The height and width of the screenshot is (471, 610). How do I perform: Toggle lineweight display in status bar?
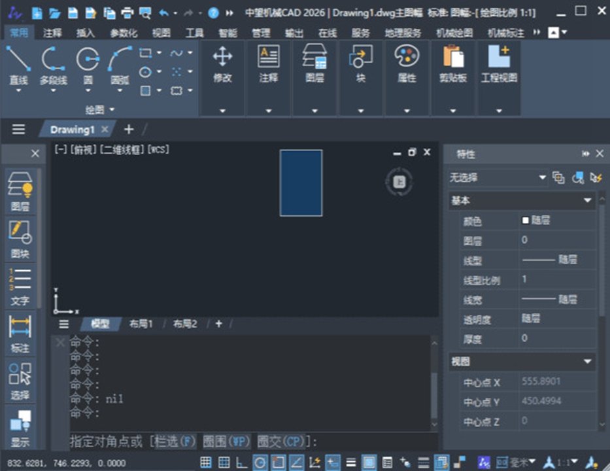point(351,462)
